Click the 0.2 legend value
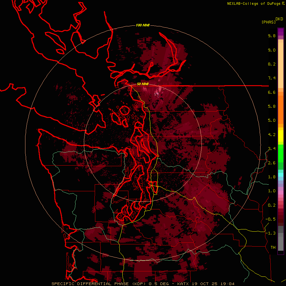286x286 pixels. click(272, 205)
